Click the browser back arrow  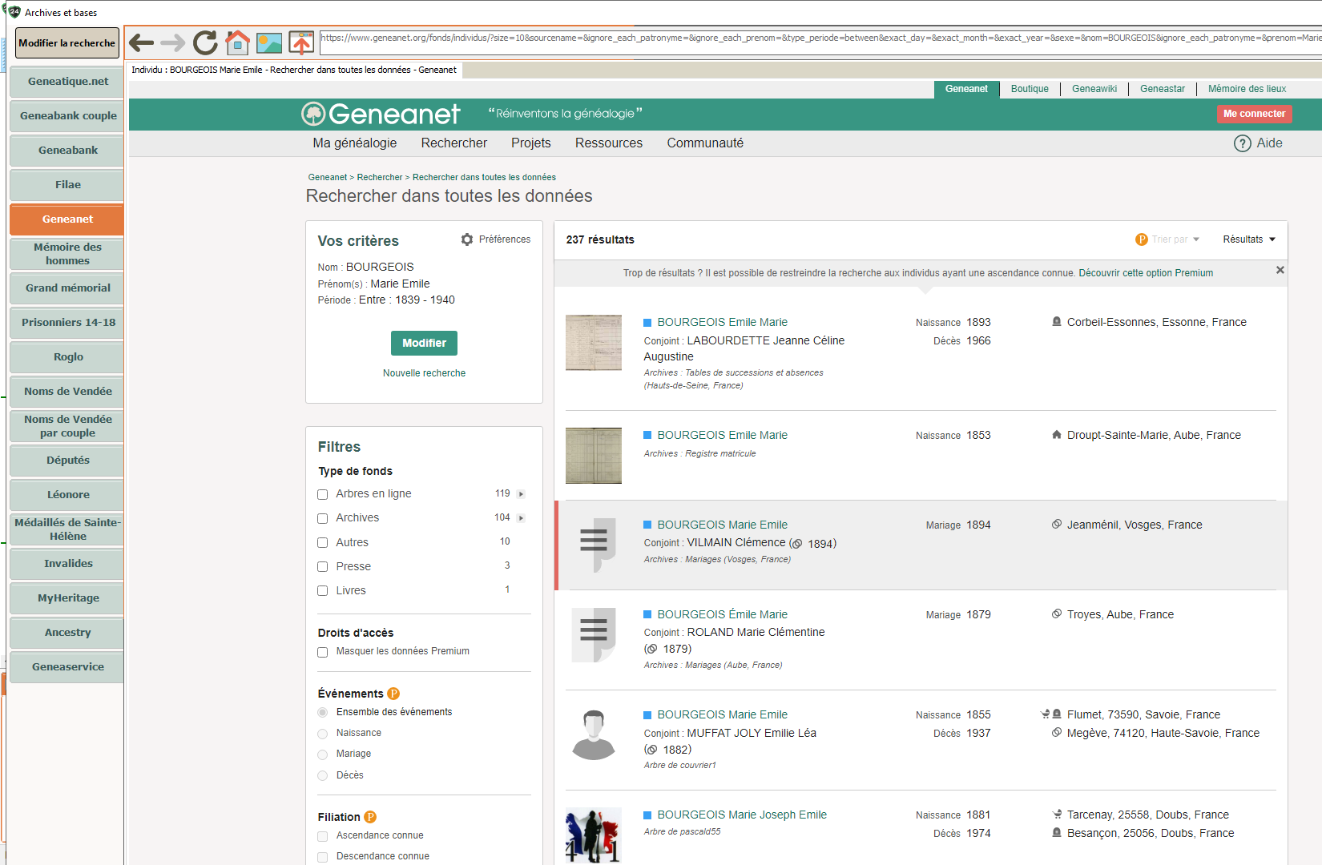coord(141,42)
